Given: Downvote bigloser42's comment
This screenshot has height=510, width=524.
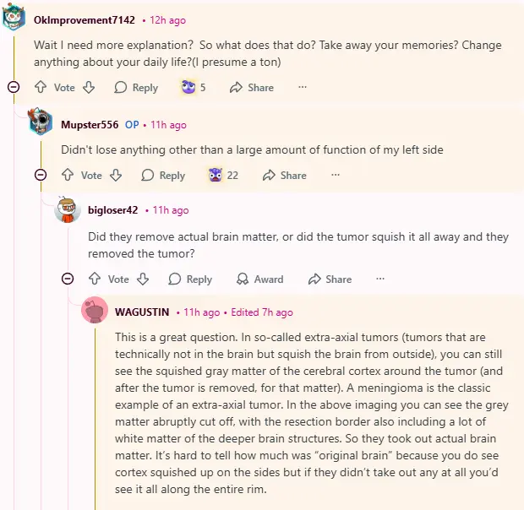Looking at the screenshot, I should click(143, 279).
